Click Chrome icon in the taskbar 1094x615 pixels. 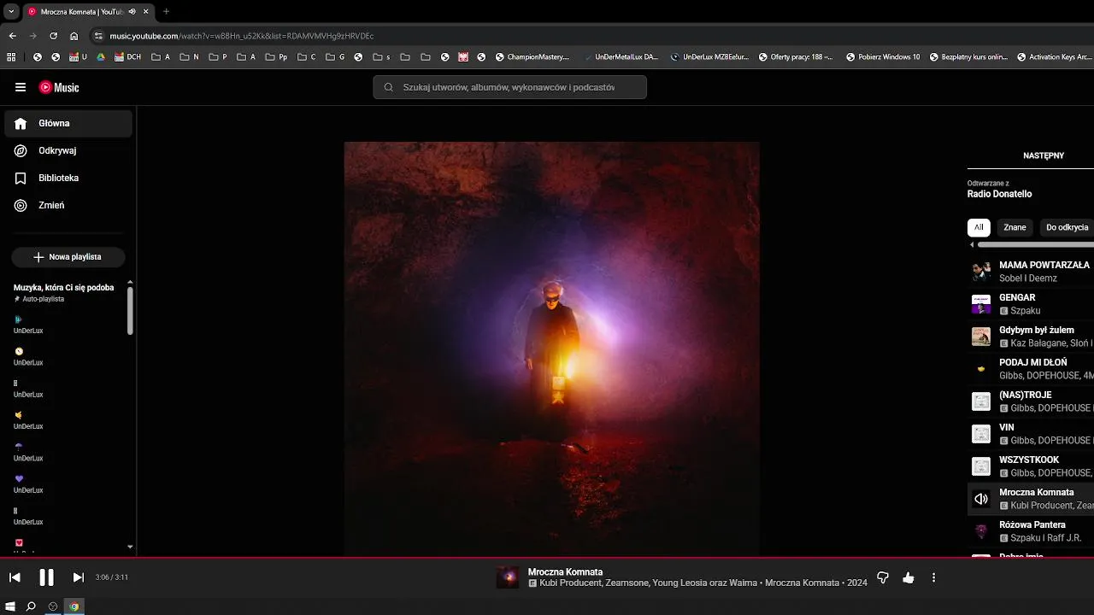(74, 606)
